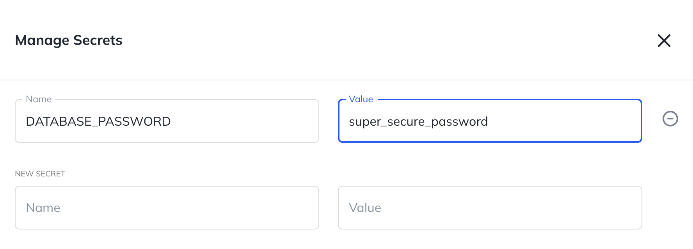Select the new secret Name input
This screenshot has height=249, width=693.
coord(167,208)
